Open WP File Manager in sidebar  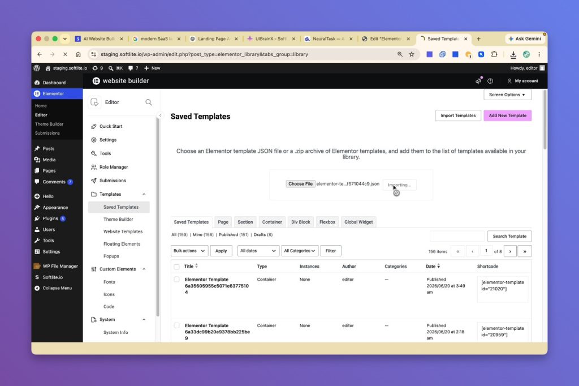pos(60,266)
